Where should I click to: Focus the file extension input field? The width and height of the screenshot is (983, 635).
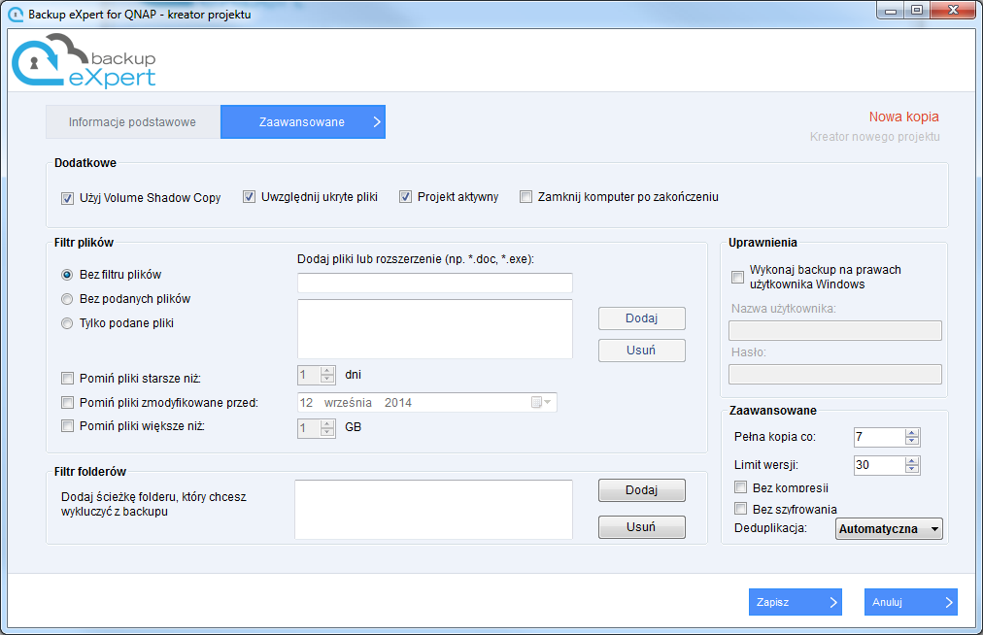click(x=434, y=283)
